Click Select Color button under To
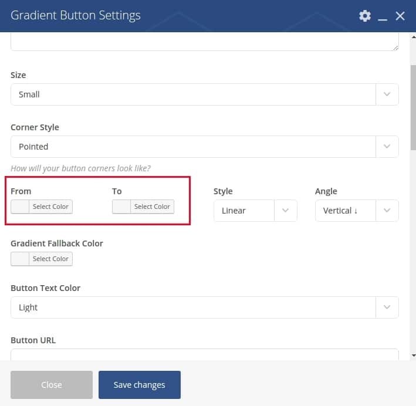The width and height of the screenshot is (416, 406). (x=152, y=207)
